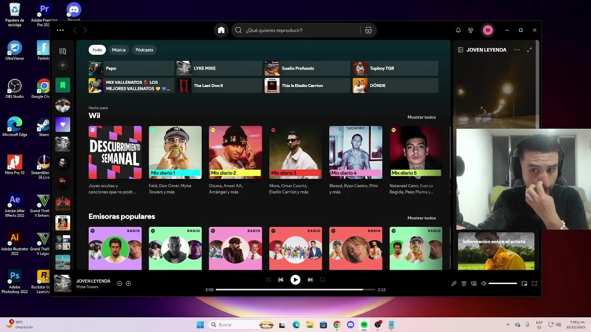Open Mix diario 1 card
Image resolution: width=591 pixels, height=332 pixels.
175,160
